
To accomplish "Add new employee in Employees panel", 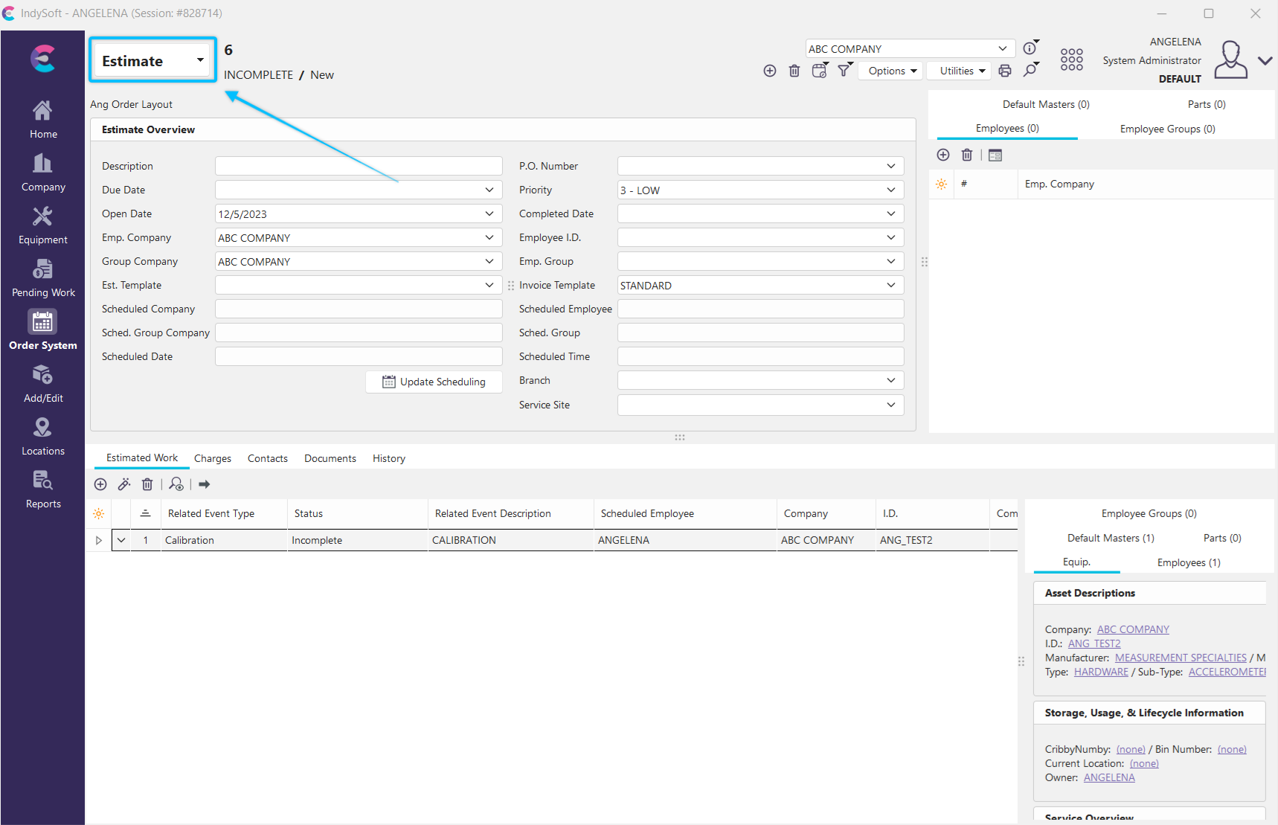I will [943, 155].
